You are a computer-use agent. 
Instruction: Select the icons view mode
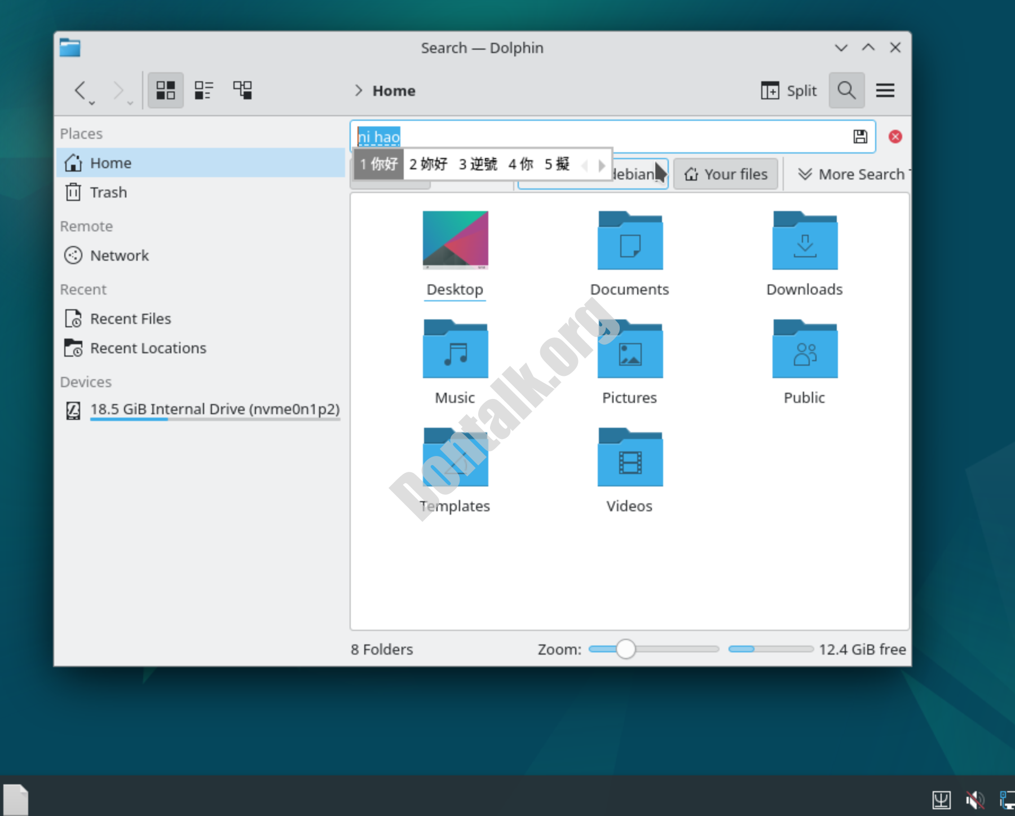tap(165, 90)
